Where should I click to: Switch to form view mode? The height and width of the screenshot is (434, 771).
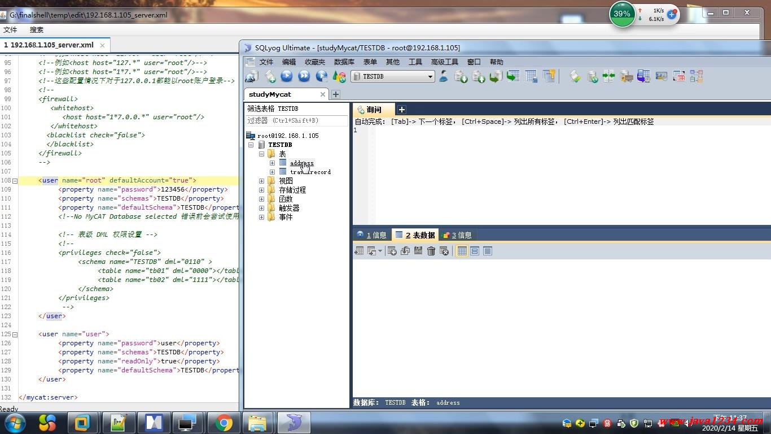(475, 251)
